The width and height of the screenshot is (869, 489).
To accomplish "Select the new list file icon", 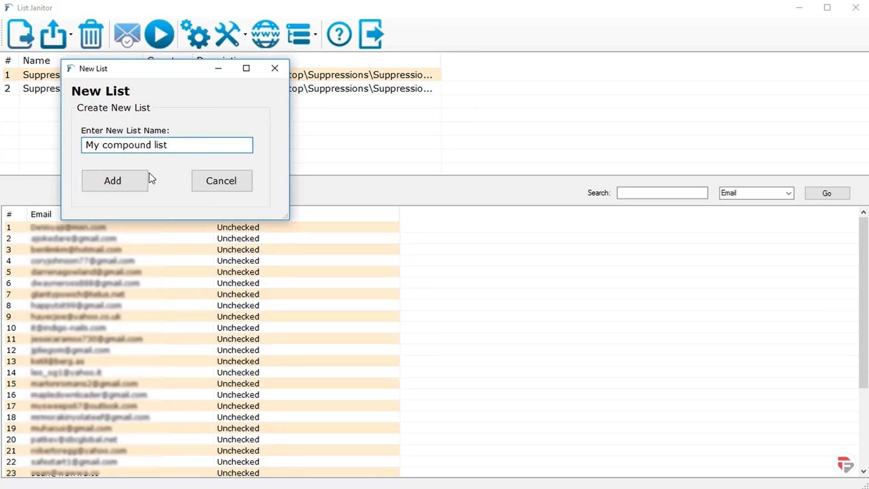I will (20, 34).
